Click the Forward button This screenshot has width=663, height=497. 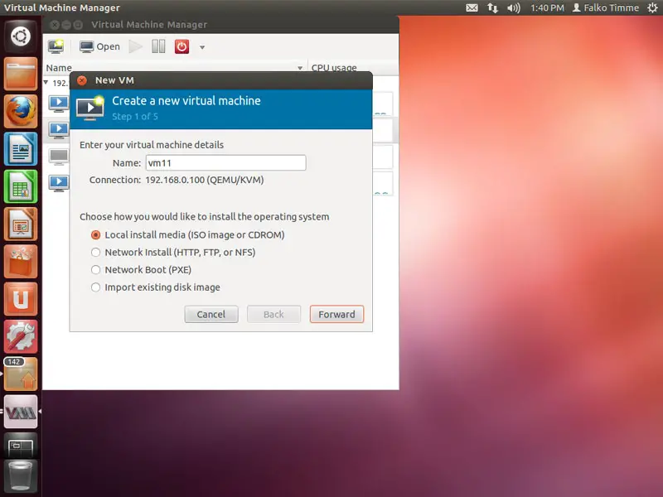coord(336,315)
